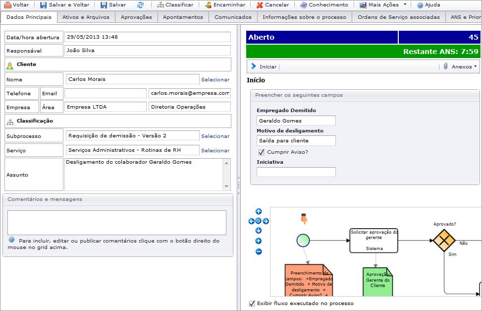Open the Comunicados tab

click(233, 17)
